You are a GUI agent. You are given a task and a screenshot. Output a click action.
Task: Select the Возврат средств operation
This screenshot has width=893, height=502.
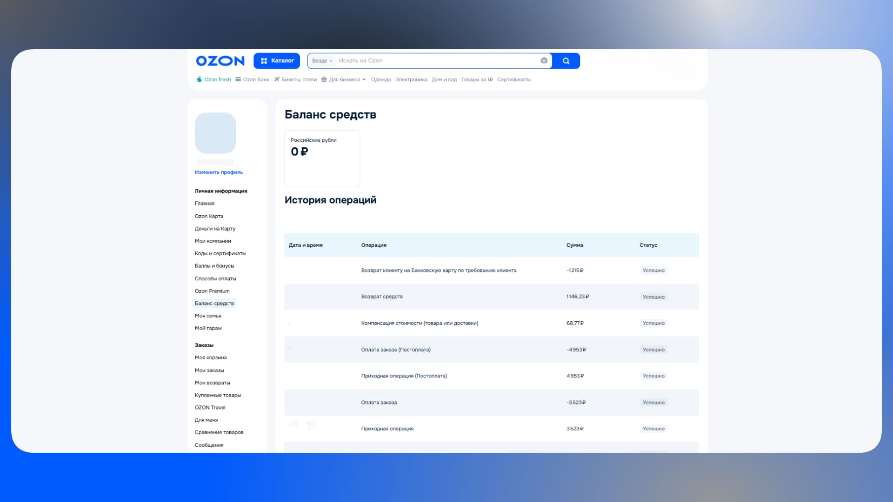[x=382, y=297]
